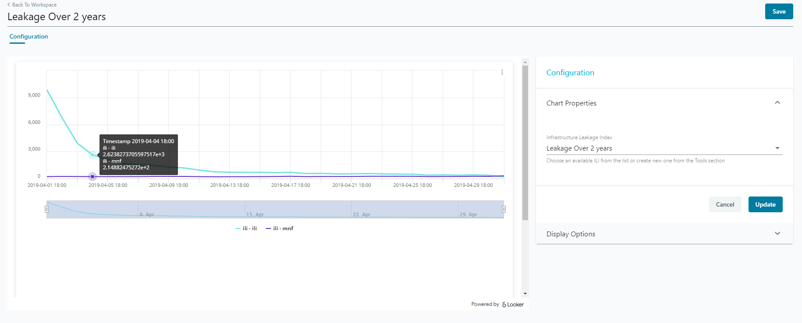The image size is (802, 323).
Task: Click scrollbar down arrow in chart panel
Action: (x=525, y=294)
